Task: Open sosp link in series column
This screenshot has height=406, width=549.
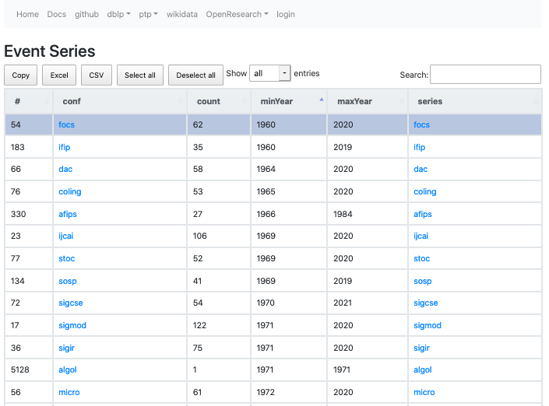Action: pyautogui.click(x=423, y=281)
